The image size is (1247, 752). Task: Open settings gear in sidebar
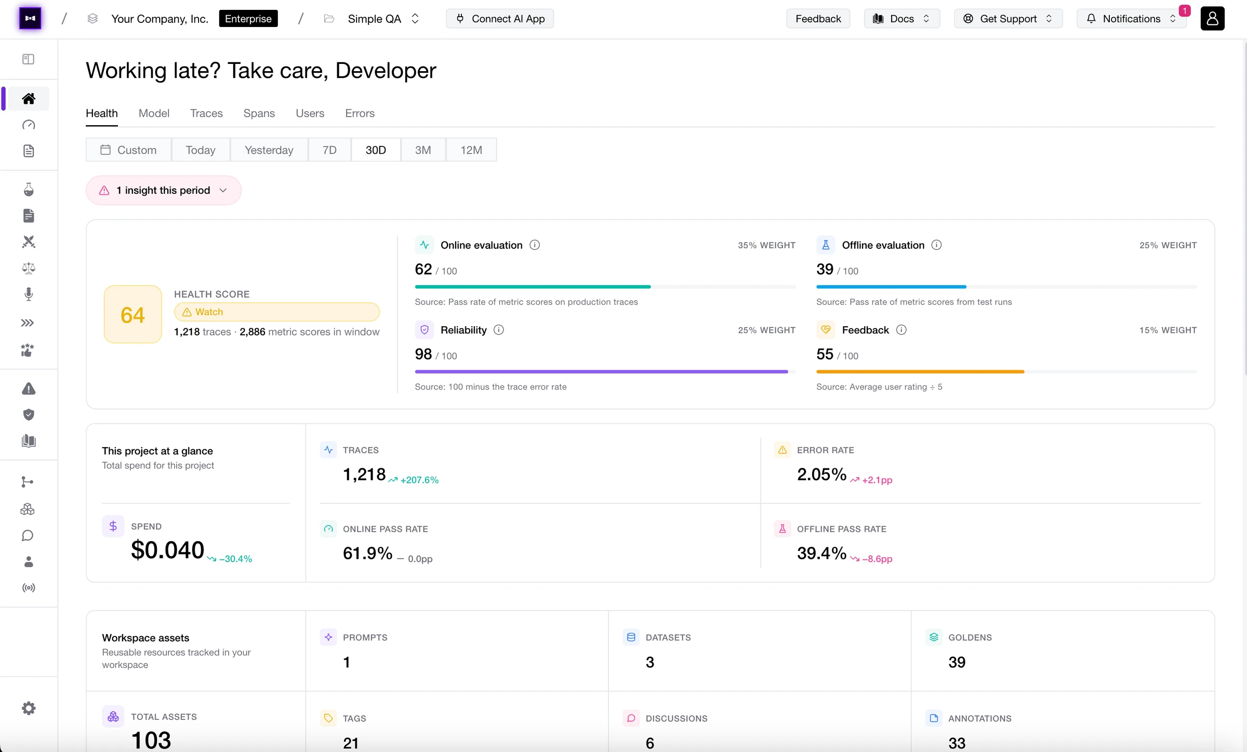tap(29, 708)
